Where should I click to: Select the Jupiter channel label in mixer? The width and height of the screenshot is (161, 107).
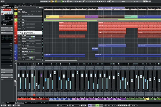(101, 99)
